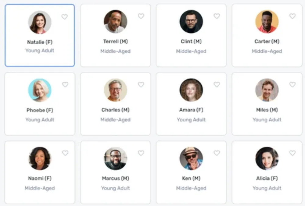Select Clint's avatar thumbnail

pyautogui.click(x=191, y=21)
